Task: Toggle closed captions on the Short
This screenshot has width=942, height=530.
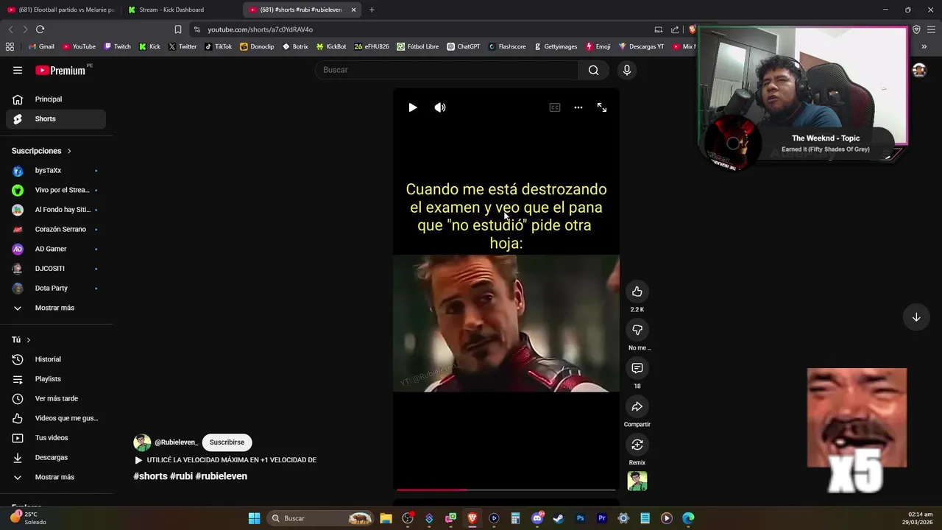Action: pos(555,107)
